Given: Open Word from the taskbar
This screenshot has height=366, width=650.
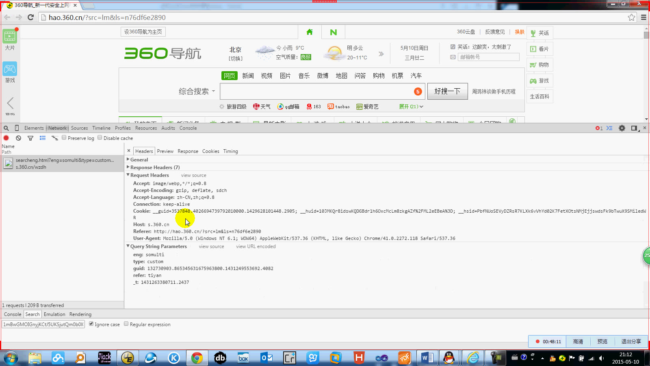Looking at the screenshot, I should (427, 358).
